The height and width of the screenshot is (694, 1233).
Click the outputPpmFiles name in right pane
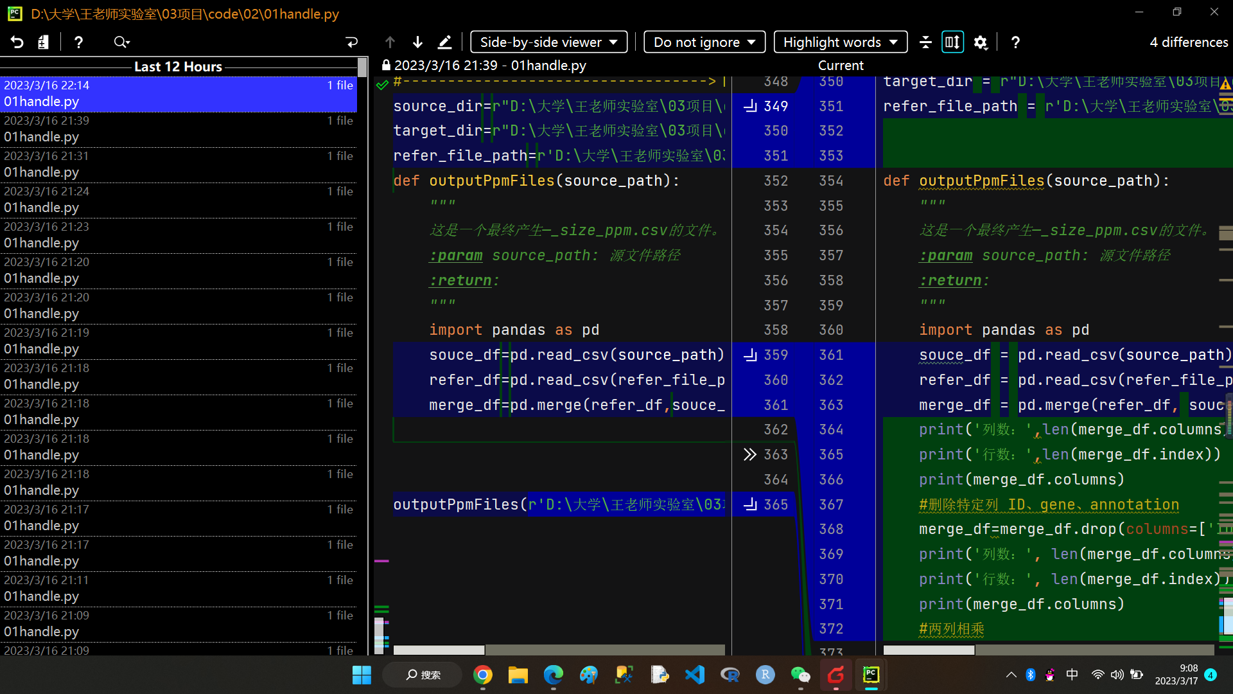click(982, 181)
